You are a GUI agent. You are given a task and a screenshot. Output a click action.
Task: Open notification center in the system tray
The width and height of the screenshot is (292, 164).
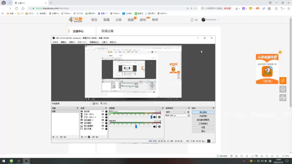(287, 161)
